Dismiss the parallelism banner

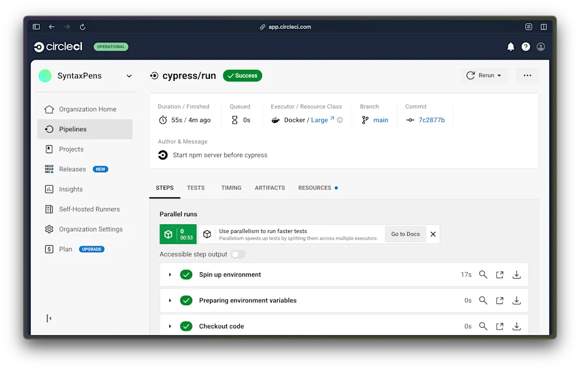(433, 234)
